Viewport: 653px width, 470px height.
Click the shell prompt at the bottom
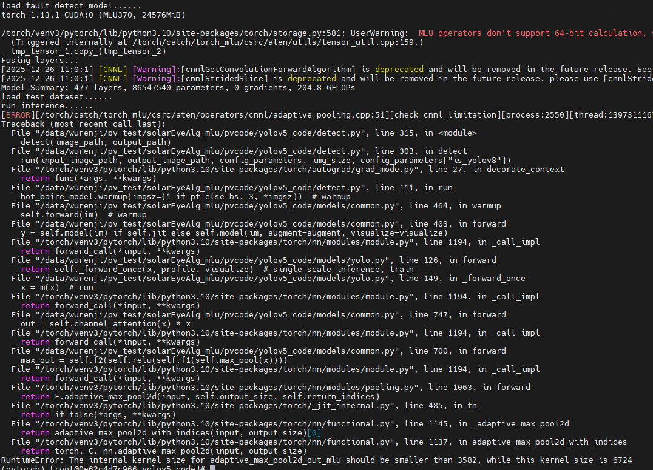pyautogui.click(x=102, y=468)
